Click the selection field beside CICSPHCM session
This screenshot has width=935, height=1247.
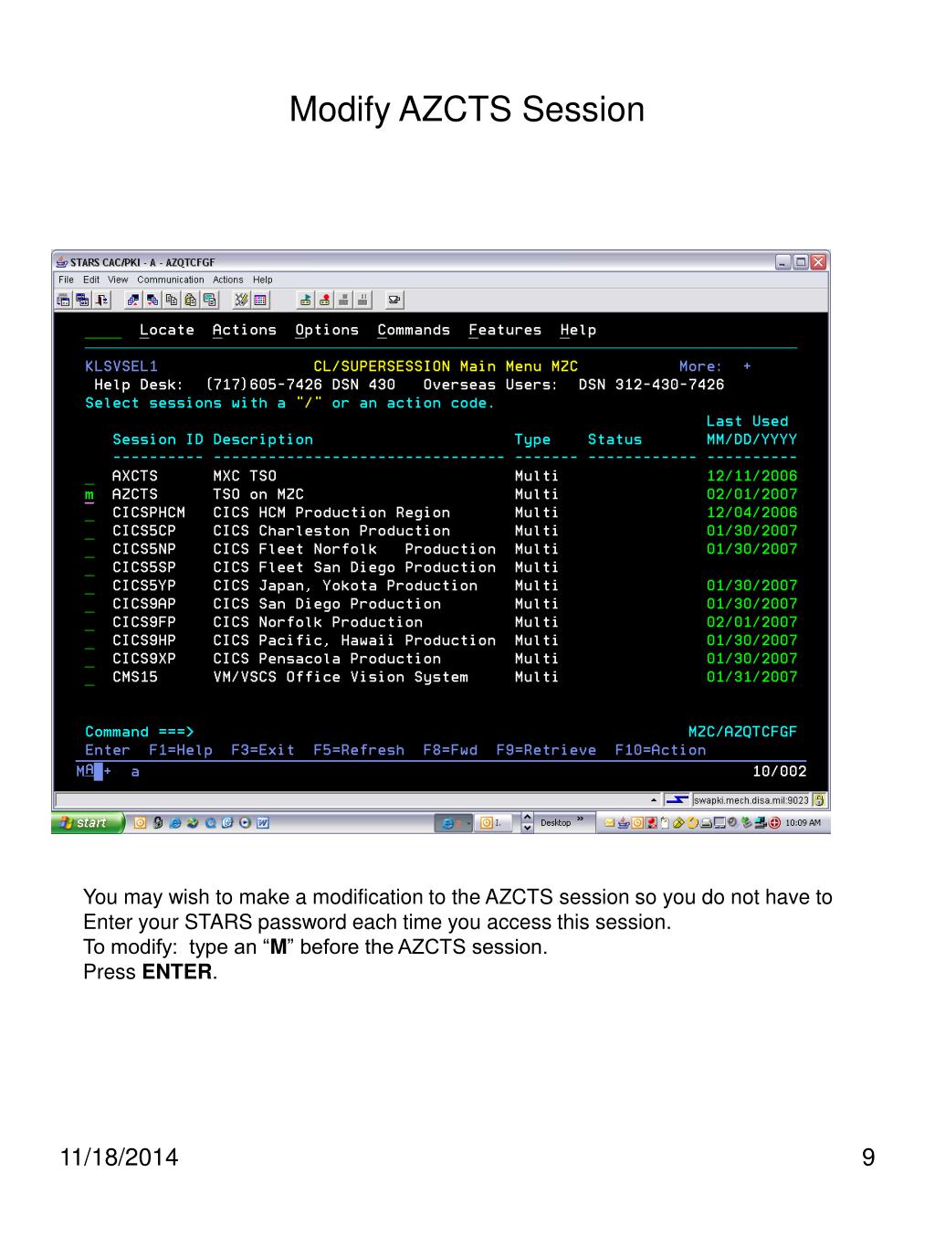[x=89, y=513]
